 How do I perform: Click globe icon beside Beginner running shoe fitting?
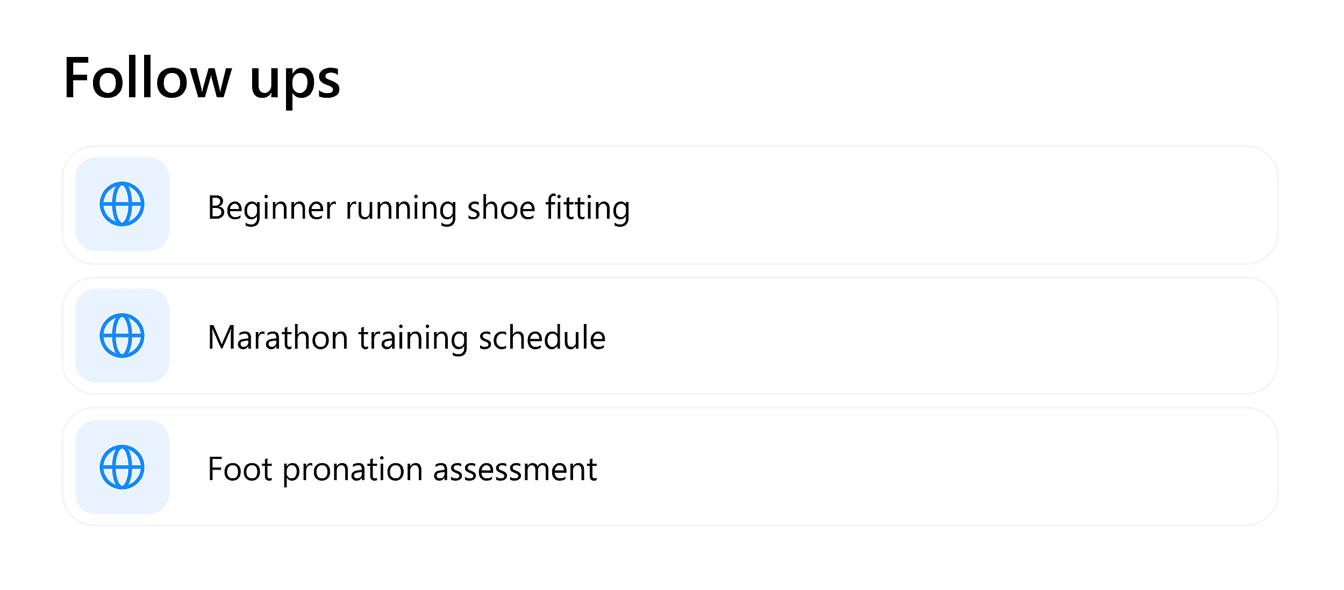click(x=122, y=204)
